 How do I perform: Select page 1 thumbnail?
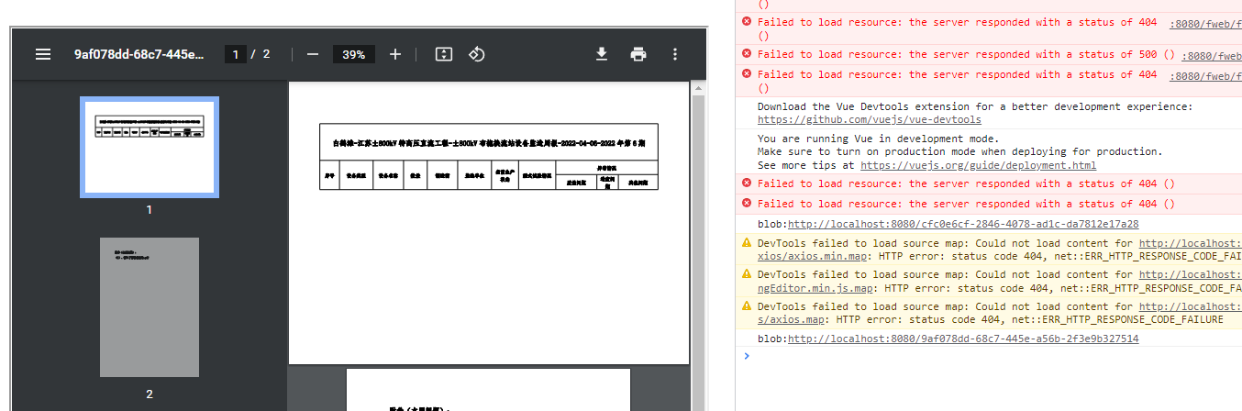(150, 148)
